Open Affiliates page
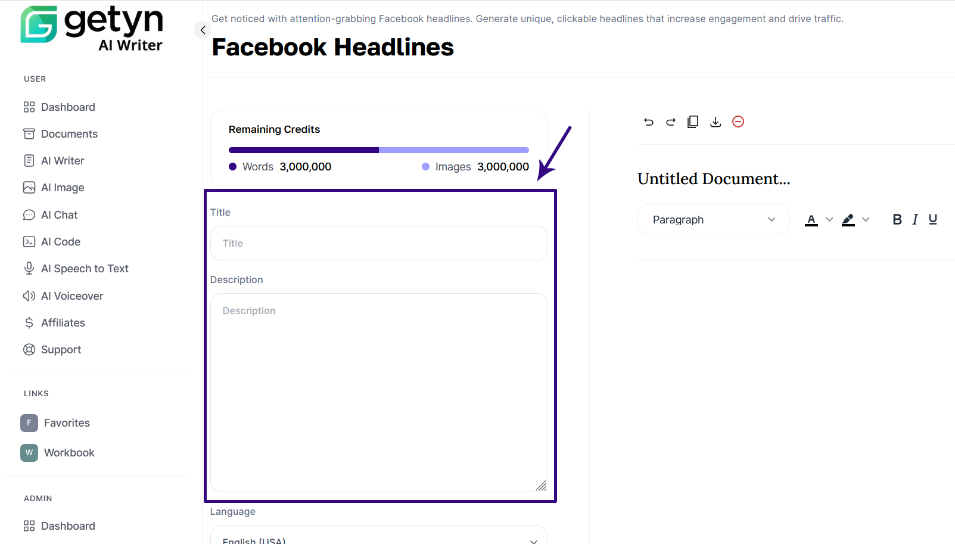The width and height of the screenshot is (955, 544). pyautogui.click(x=63, y=323)
